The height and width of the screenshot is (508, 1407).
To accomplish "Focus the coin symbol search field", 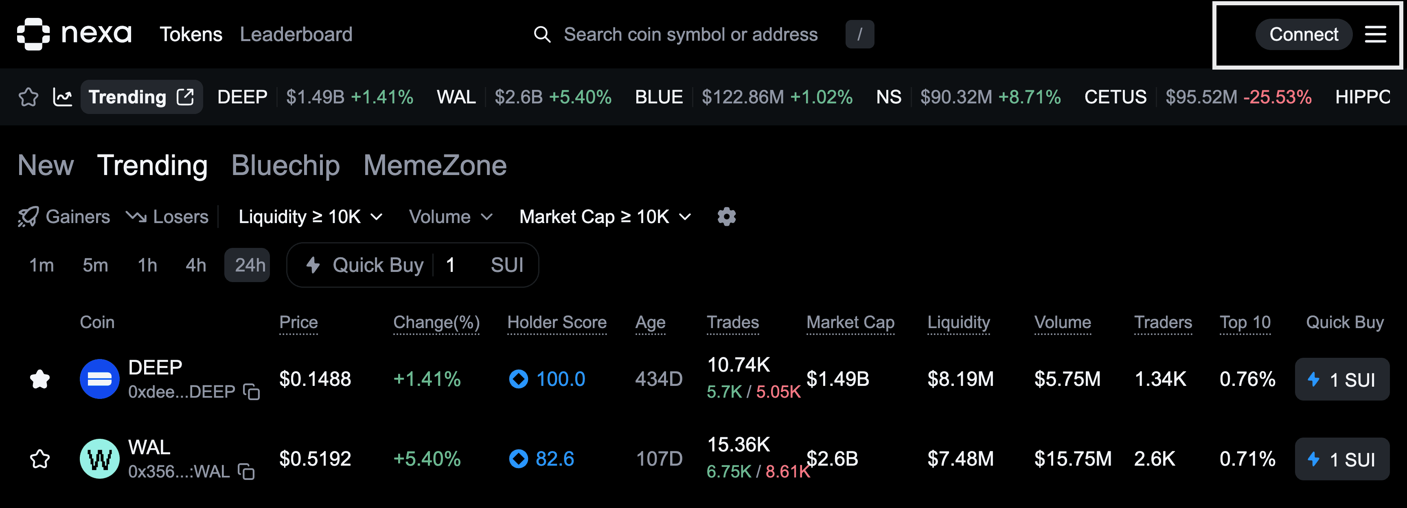I will [x=690, y=35].
